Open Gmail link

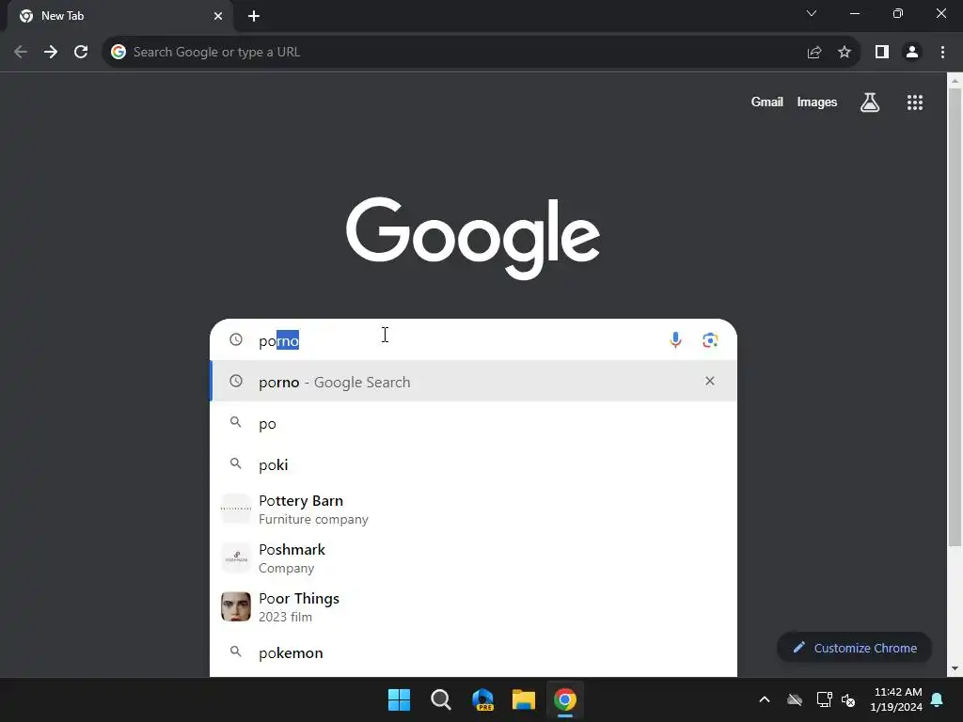pos(767,102)
